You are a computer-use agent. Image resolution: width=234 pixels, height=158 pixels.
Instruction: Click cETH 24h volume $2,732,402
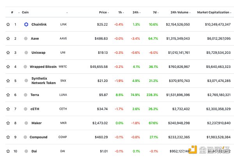click(181, 109)
